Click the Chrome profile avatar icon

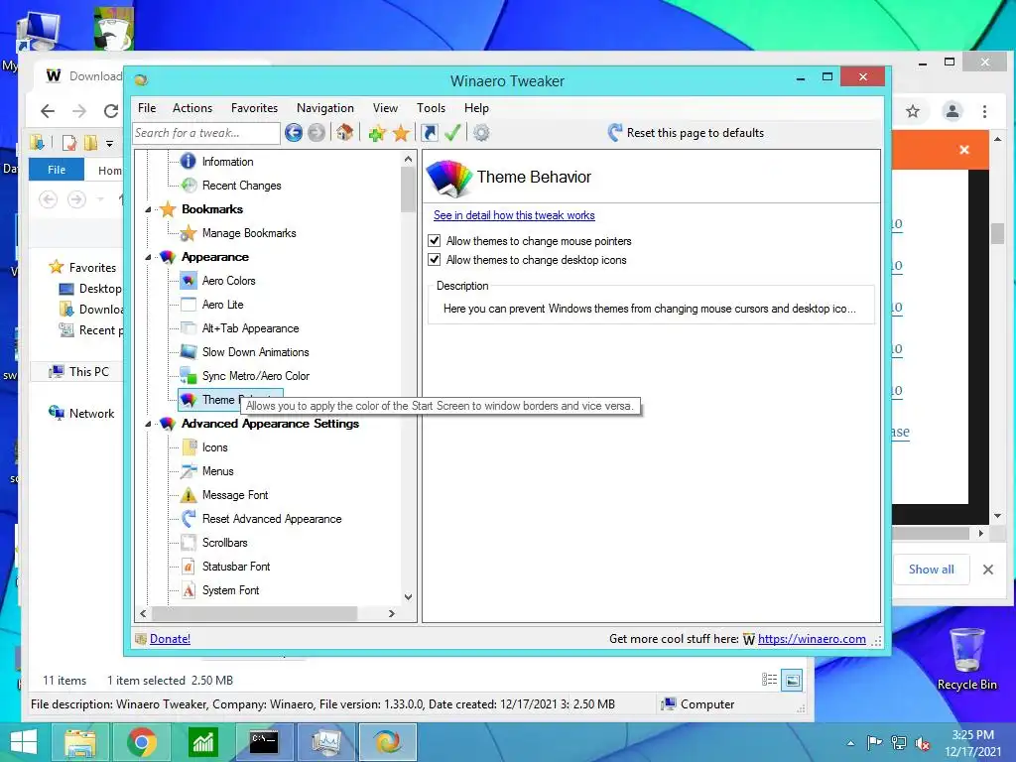952,111
